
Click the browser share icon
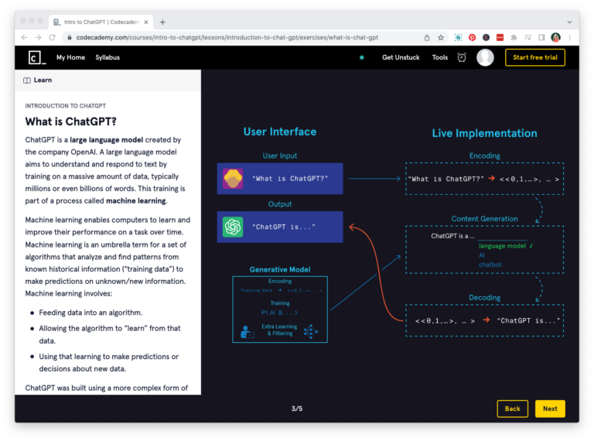click(x=427, y=37)
